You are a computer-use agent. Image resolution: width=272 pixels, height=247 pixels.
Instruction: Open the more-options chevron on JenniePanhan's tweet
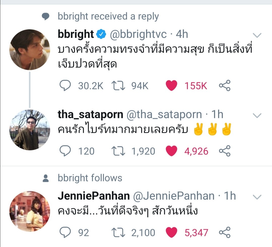(257, 197)
